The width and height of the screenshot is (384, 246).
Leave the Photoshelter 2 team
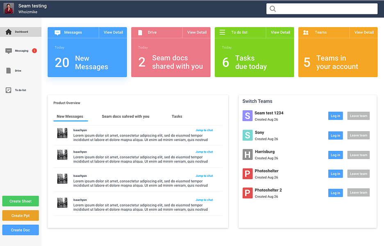[358, 193]
